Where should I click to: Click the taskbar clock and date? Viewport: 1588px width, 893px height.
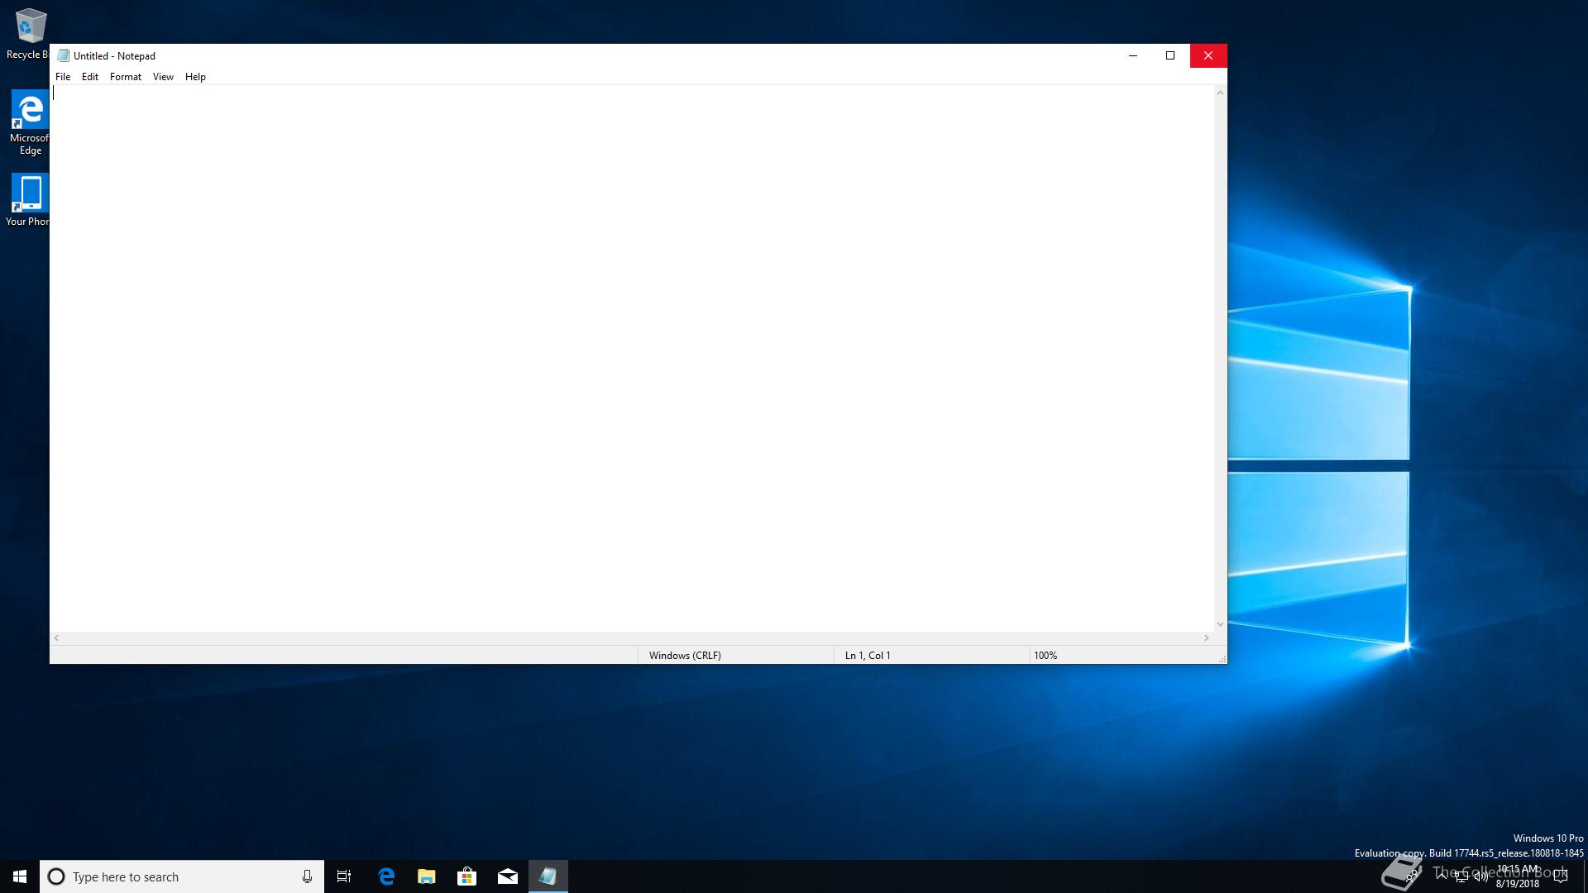pos(1518,876)
